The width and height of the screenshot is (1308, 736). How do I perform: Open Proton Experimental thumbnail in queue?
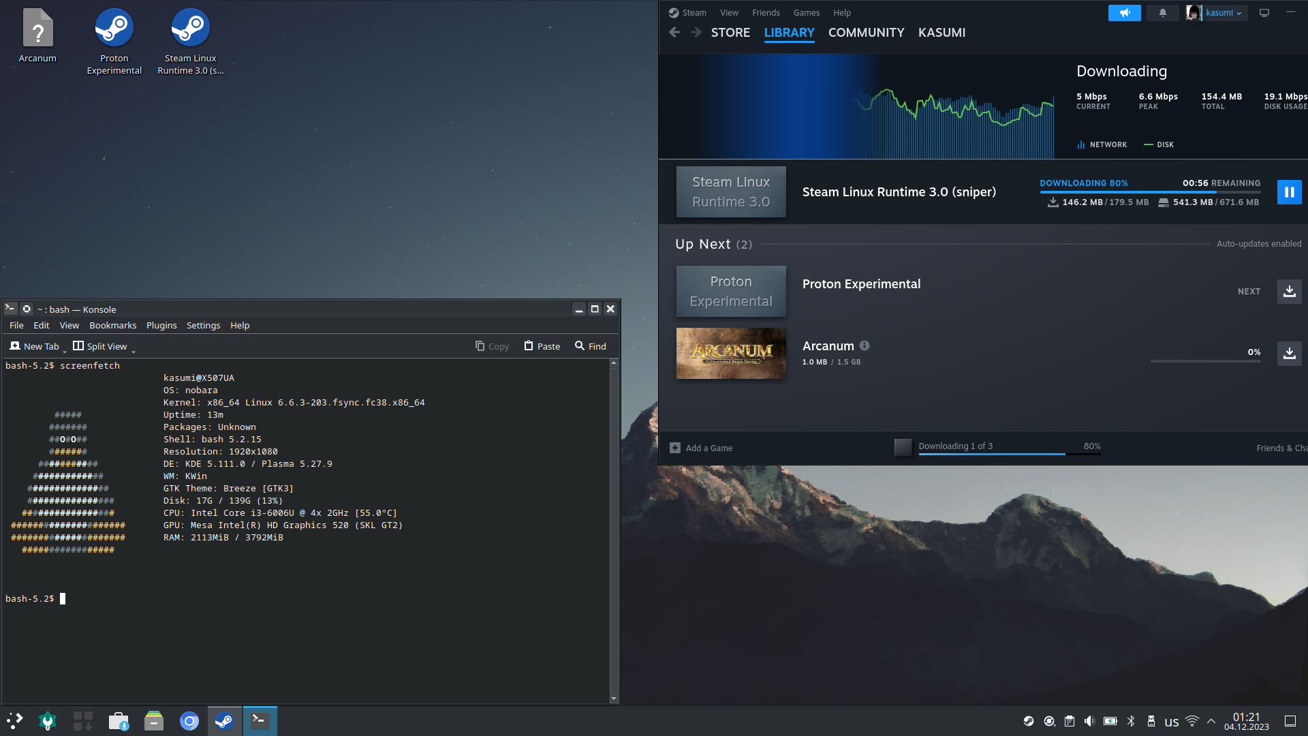[731, 292]
